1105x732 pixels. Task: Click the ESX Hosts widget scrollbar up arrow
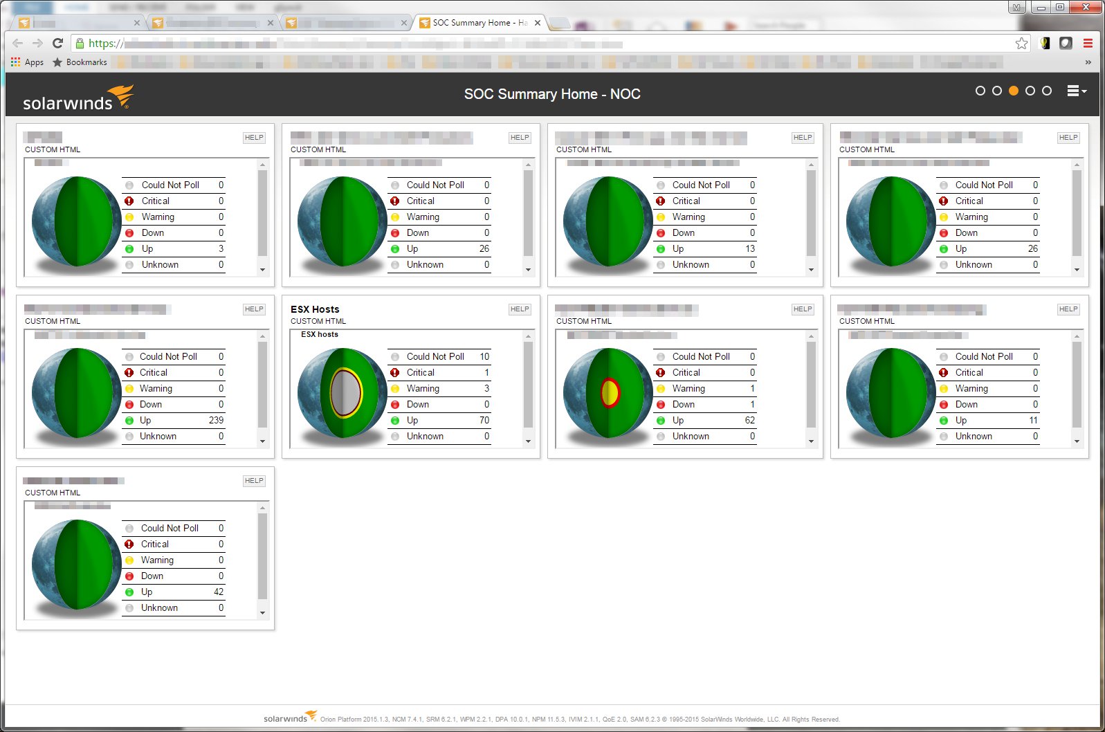528,336
